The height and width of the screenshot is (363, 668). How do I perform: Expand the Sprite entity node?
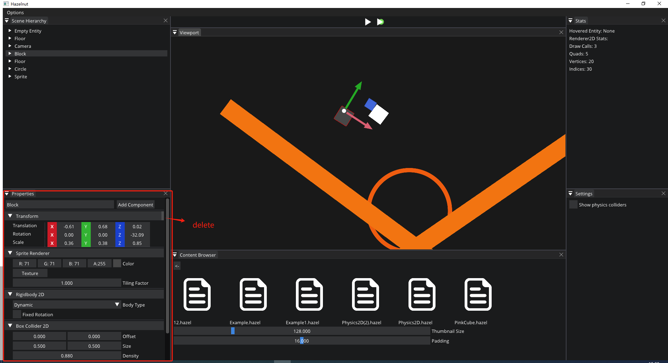pyautogui.click(x=10, y=77)
